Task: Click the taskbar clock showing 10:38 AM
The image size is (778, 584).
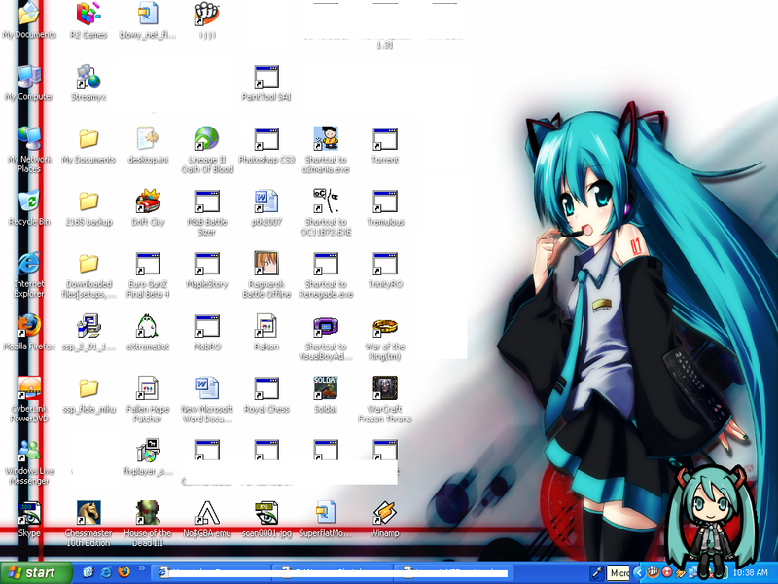Action: click(750, 573)
